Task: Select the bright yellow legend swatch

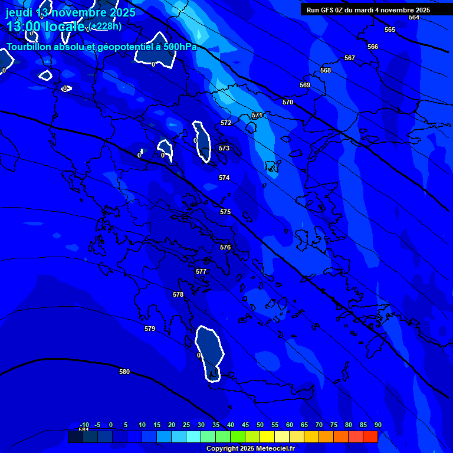Action: click(x=267, y=437)
